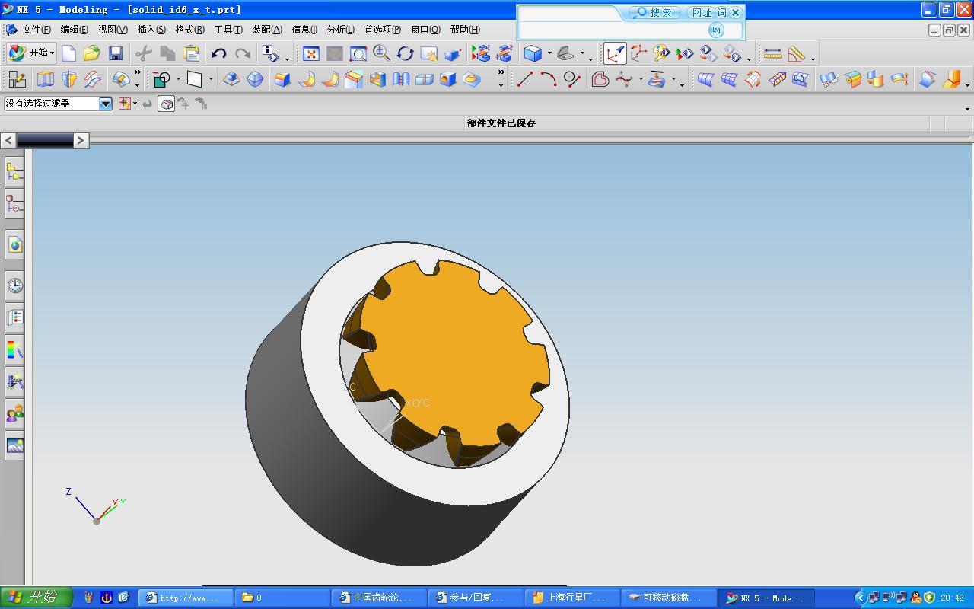Image resolution: width=974 pixels, height=609 pixels.
Task: Expand the boolean Unite dropdown arrow
Action: pyautogui.click(x=178, y=79)
